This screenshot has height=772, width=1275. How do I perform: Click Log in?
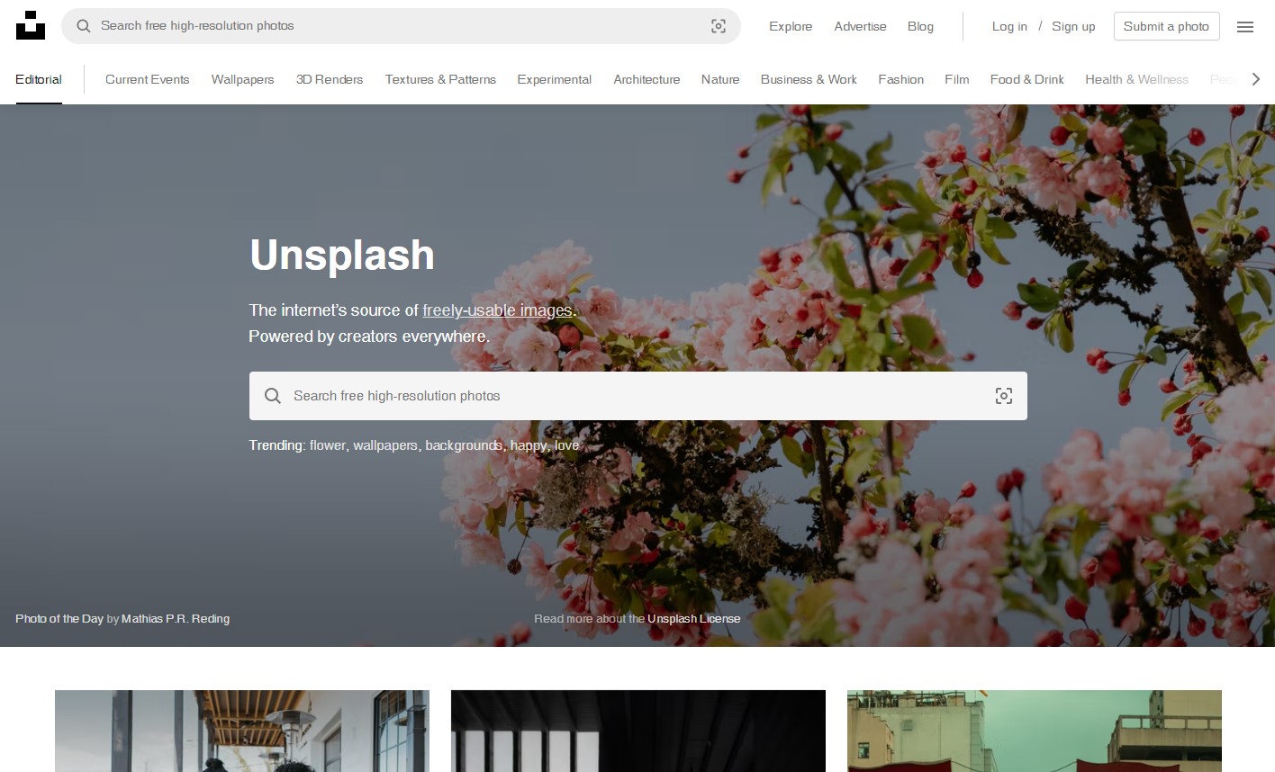pyautogui.click(x=1009, y=26)
